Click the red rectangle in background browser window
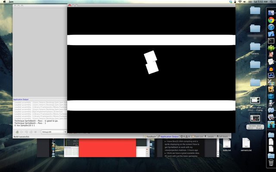The height and width of the screenshot is (172, 276). (107, 147)
